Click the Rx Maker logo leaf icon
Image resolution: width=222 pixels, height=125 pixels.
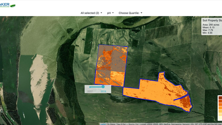tap(13, 6)
